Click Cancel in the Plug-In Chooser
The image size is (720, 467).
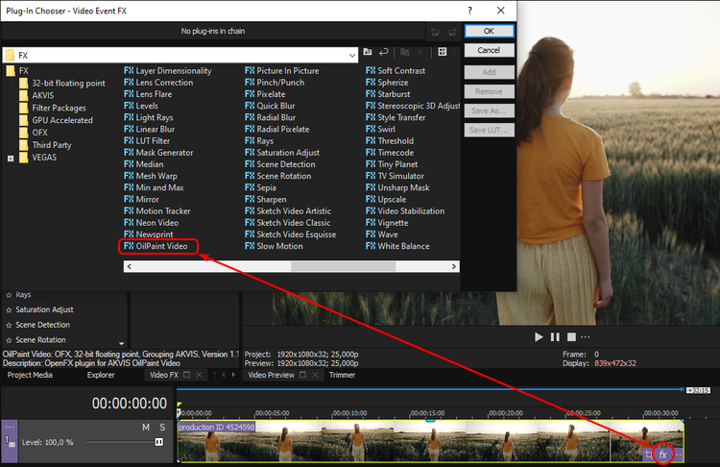489,51
